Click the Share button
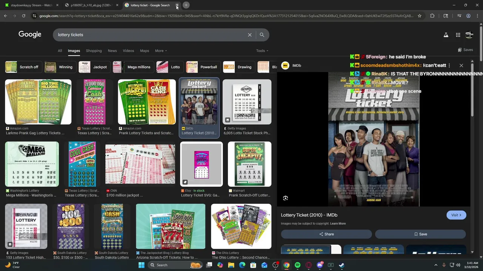This screenshot has width=483, height=271. [x=326, y=234]
